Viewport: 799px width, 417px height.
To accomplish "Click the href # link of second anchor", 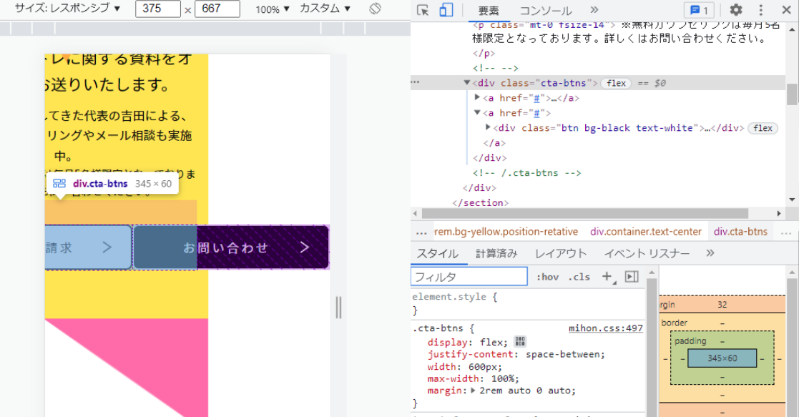I will tap(536, 113).
